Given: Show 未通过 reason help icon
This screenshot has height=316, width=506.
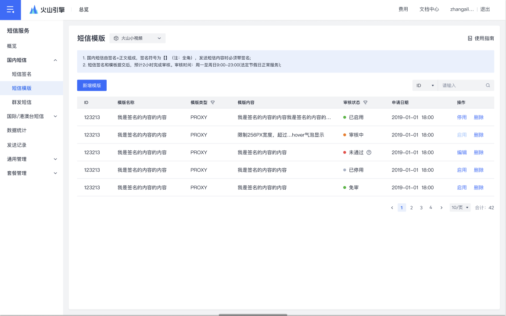Looking at the screenshot, I should point(369,153).
